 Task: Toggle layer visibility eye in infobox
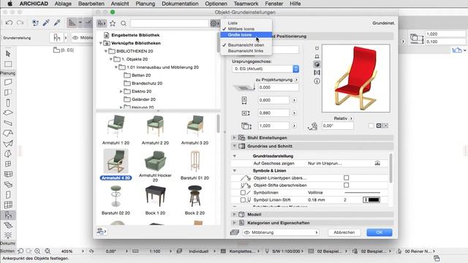75,38
